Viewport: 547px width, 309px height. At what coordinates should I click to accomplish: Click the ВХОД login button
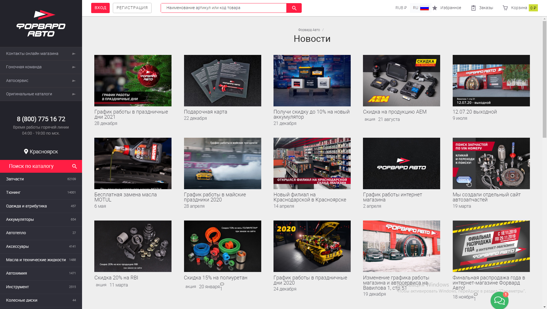(100, 8)
